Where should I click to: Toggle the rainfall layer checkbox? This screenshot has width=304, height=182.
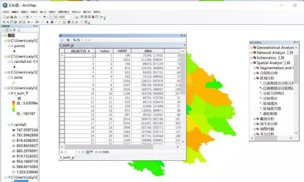pyautogui.click(x=12, y=125)
